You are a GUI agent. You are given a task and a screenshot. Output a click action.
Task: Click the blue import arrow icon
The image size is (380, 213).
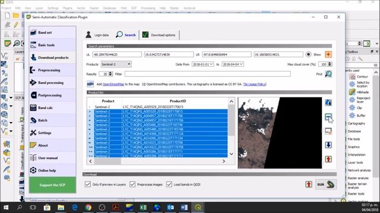328,145
